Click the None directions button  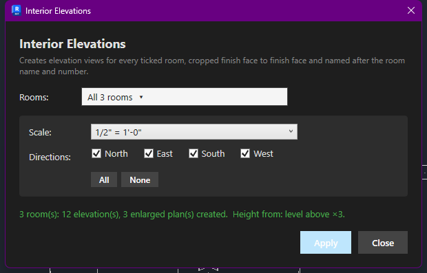140,179
